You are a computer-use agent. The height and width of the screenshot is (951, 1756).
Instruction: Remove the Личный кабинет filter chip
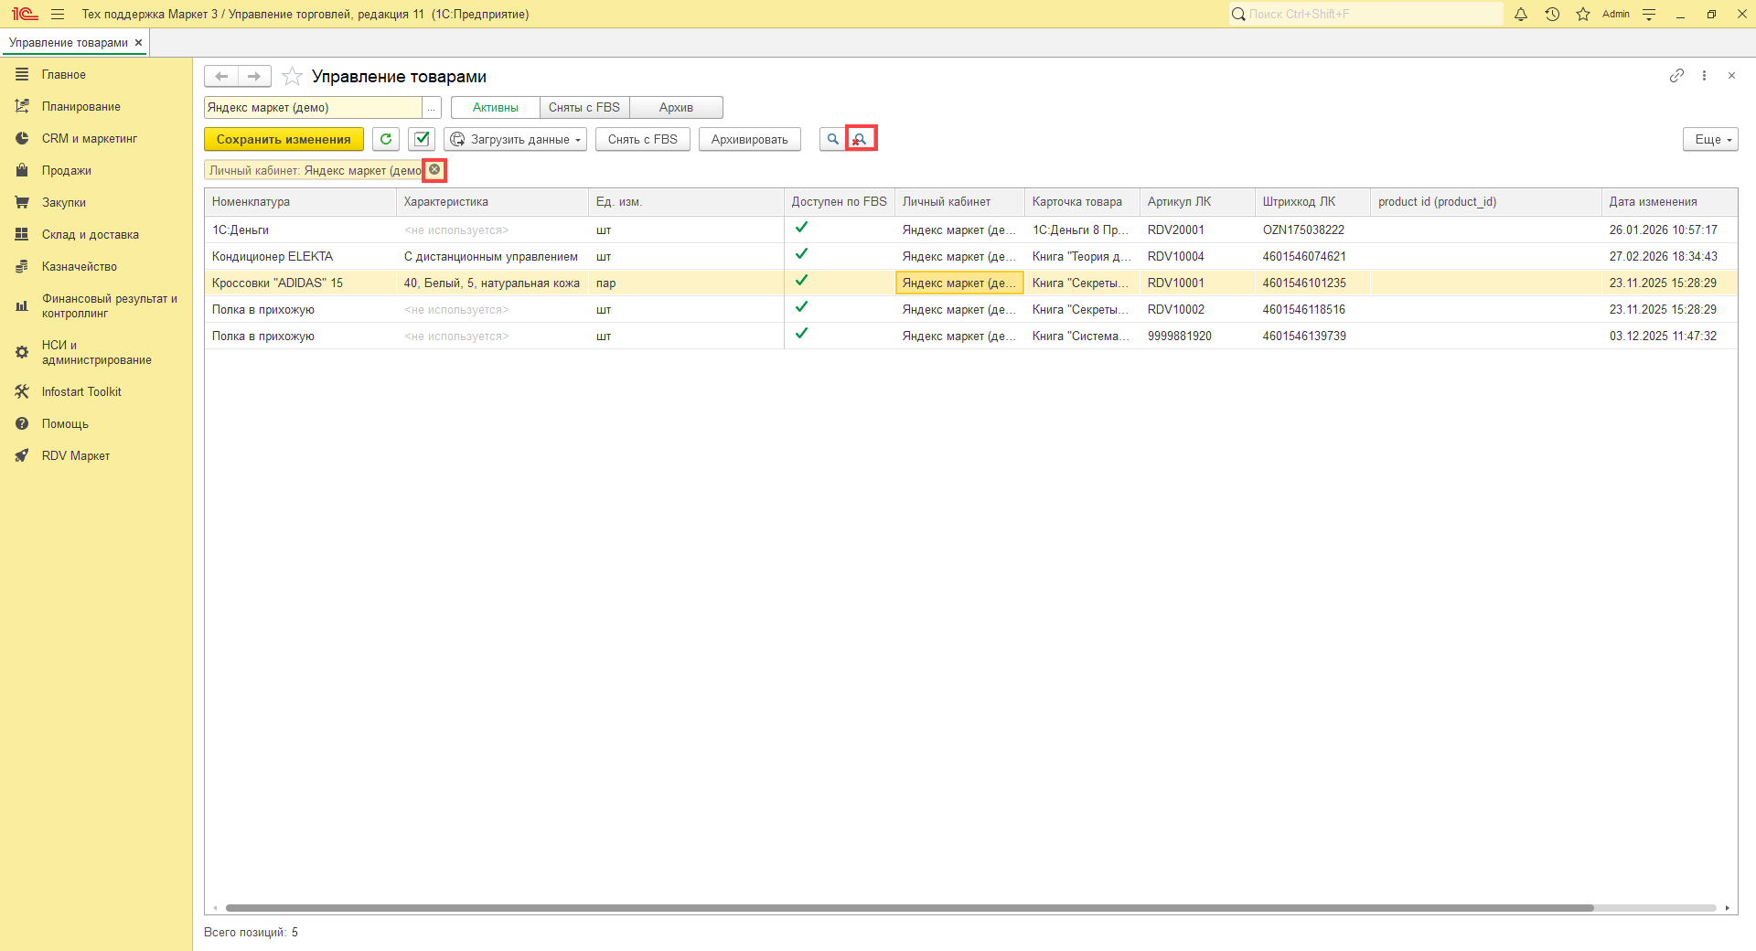434,170
